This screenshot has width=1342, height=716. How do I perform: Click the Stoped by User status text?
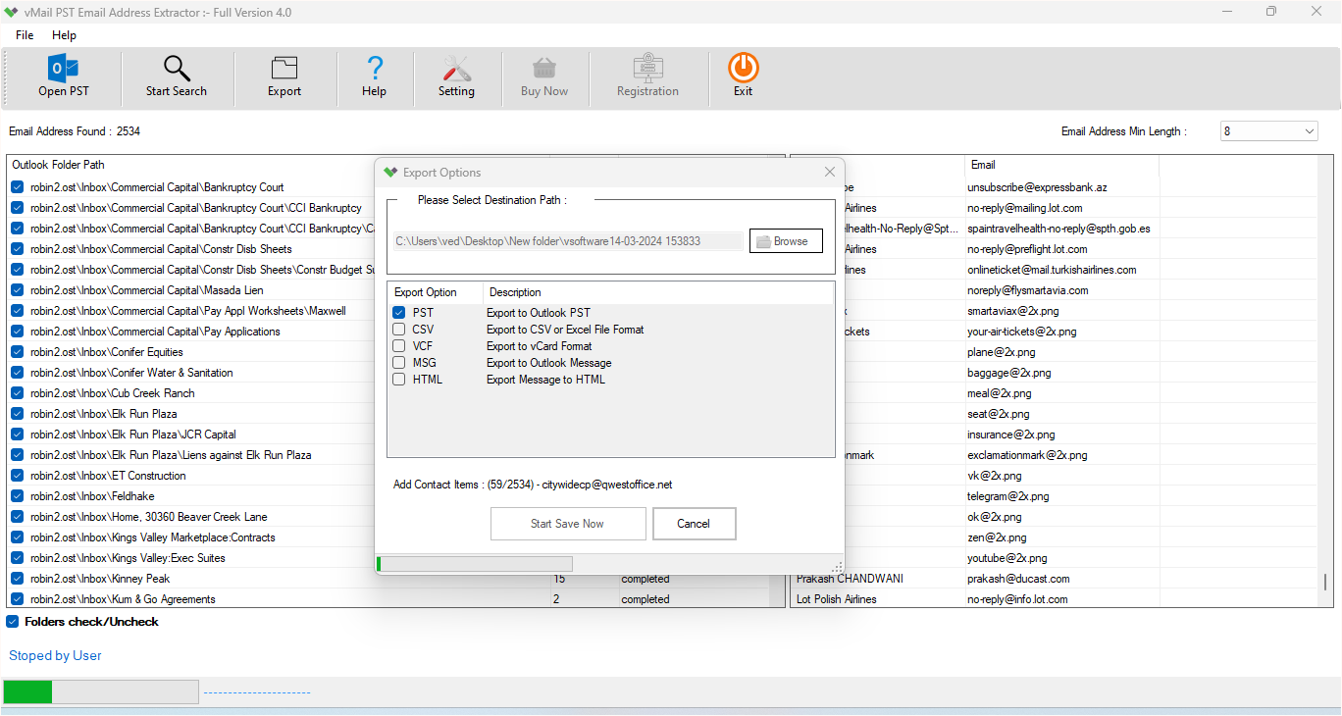pos(55,655)
